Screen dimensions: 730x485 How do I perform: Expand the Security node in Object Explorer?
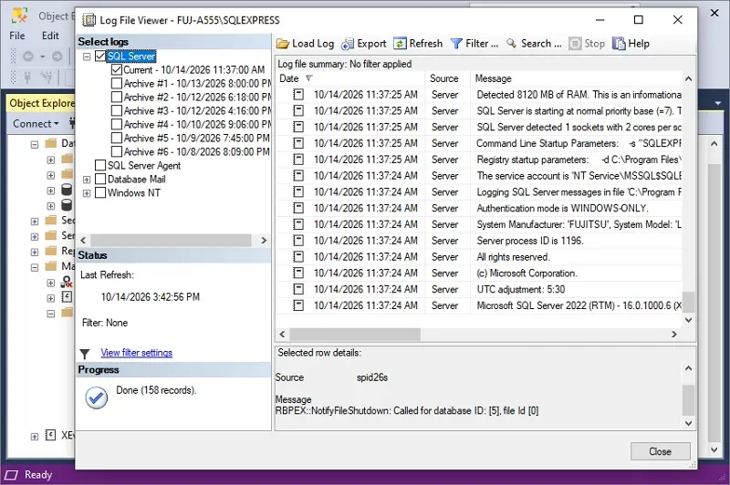pyautogui.click(x=35, y=222)
